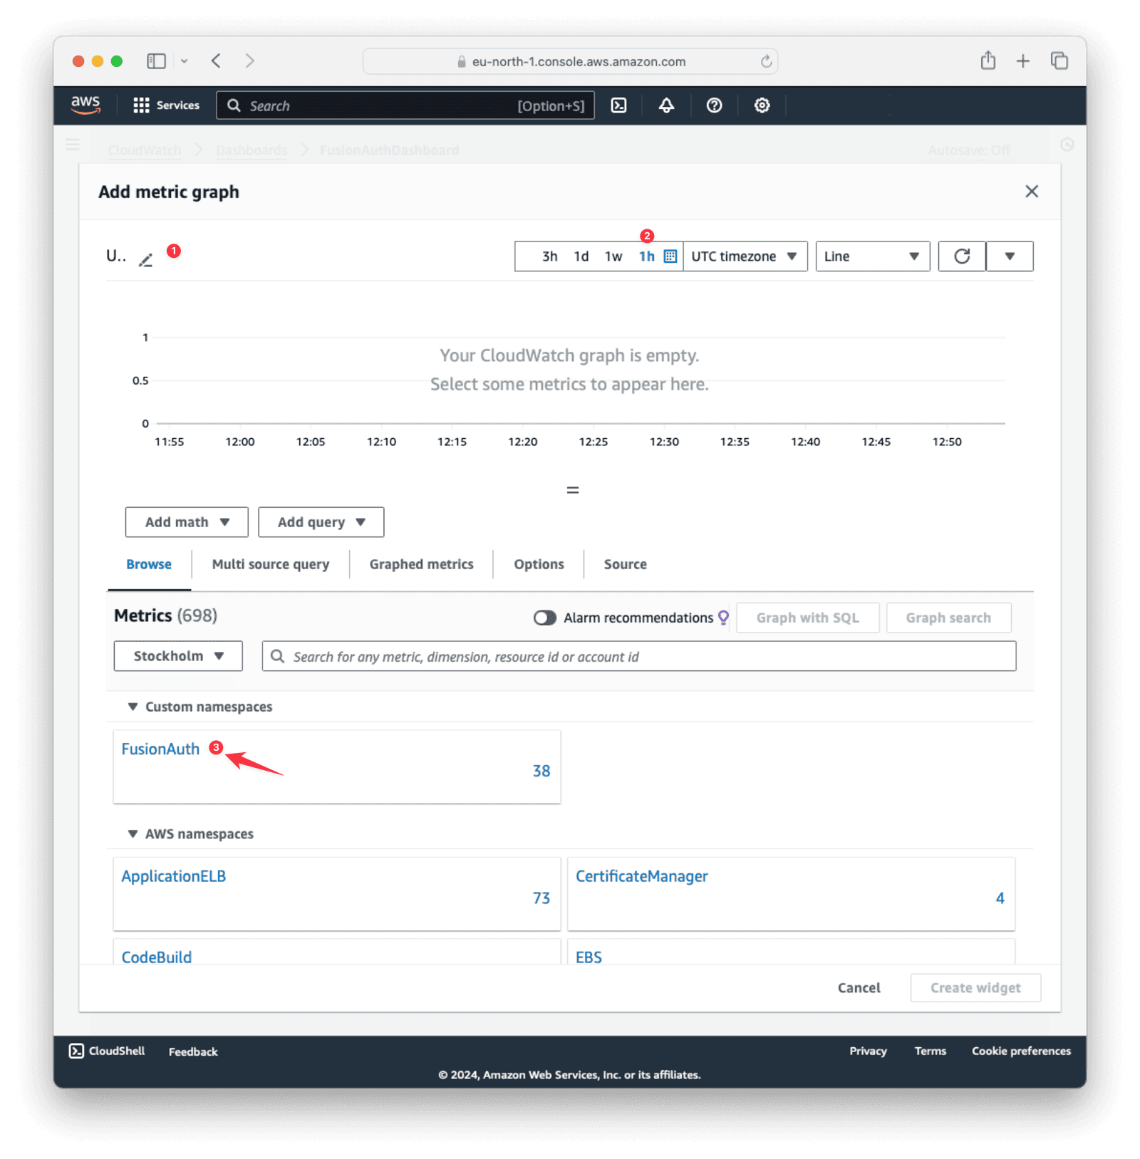
Task: Open the notifications bell
Action: pyautogui.click(x=666, y=105)
